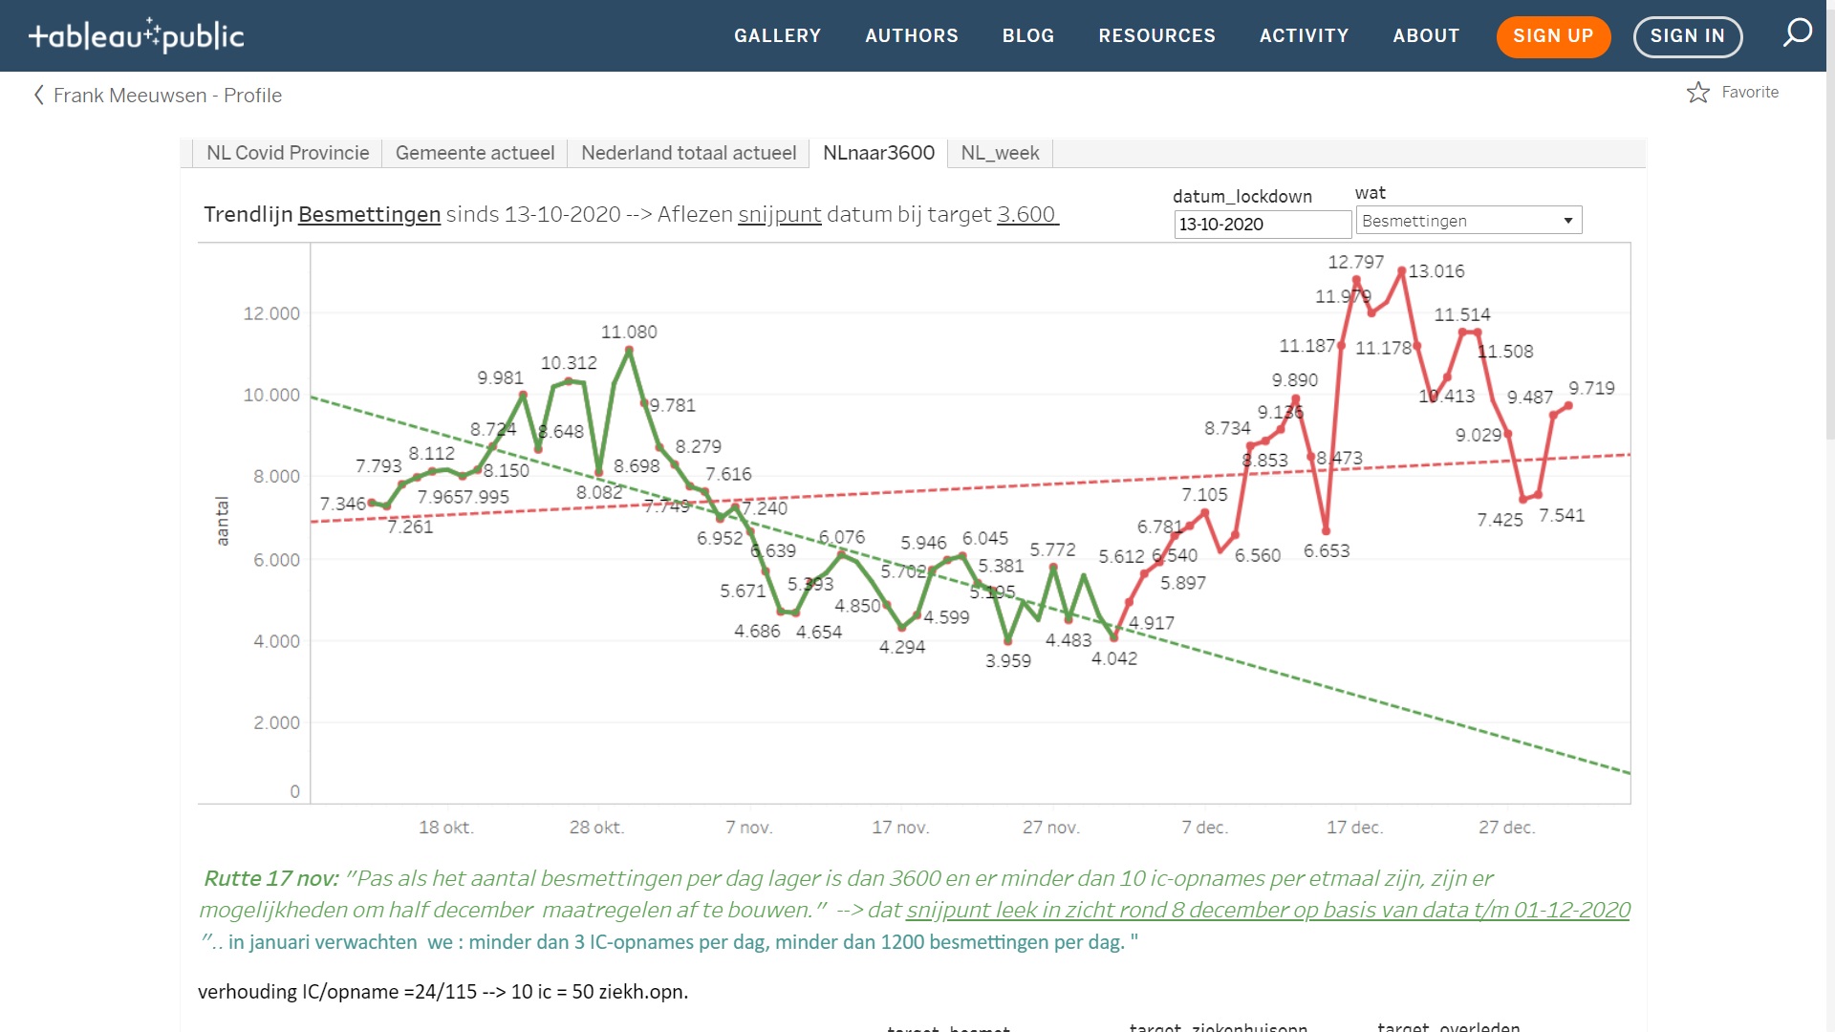
Task: Click the SIGN IN button
Action: click(x=1687, y=36)
